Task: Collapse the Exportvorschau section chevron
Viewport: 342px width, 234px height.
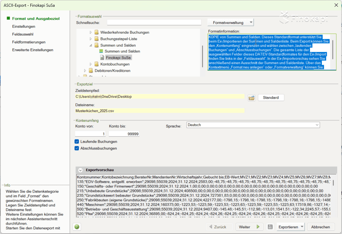Action: coord(80,170)
